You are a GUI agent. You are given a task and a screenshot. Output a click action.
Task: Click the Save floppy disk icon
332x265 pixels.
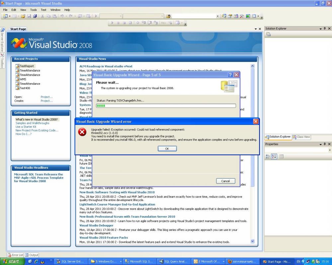29,16
